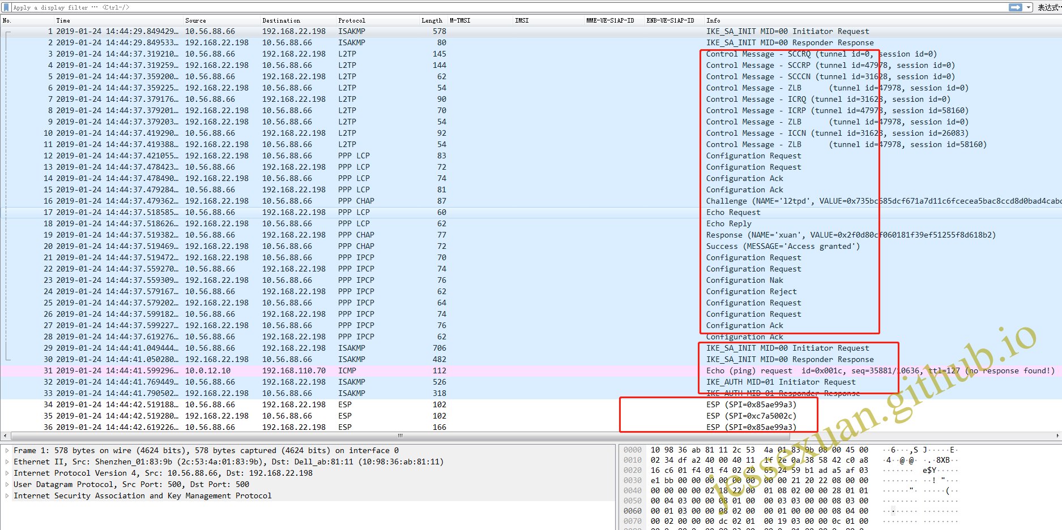Viewport: 1062px width, 530px height.
Task: Select packet 23 IPCP Configuration Nak
Action: tap(531, 281)
